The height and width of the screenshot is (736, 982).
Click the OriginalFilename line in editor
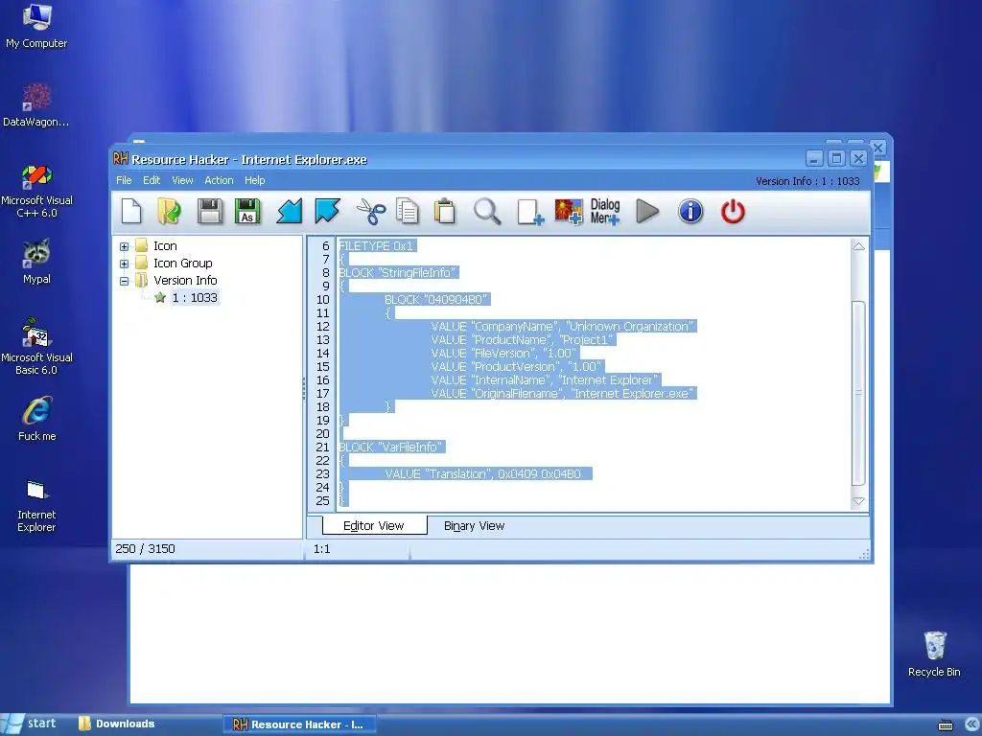click(x=562, y=394)
